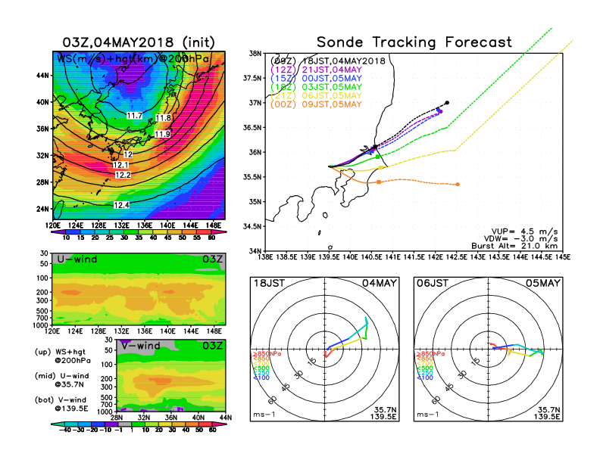Click the 12.2 height contour label
Screen dimensions: 600x463
click(123, 175)
